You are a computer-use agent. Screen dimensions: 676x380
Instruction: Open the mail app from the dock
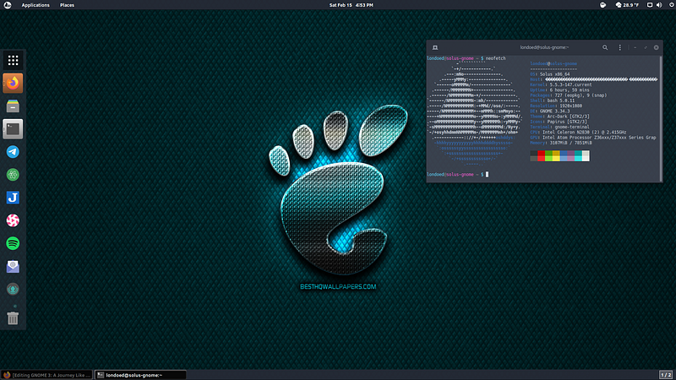[13, 266]
